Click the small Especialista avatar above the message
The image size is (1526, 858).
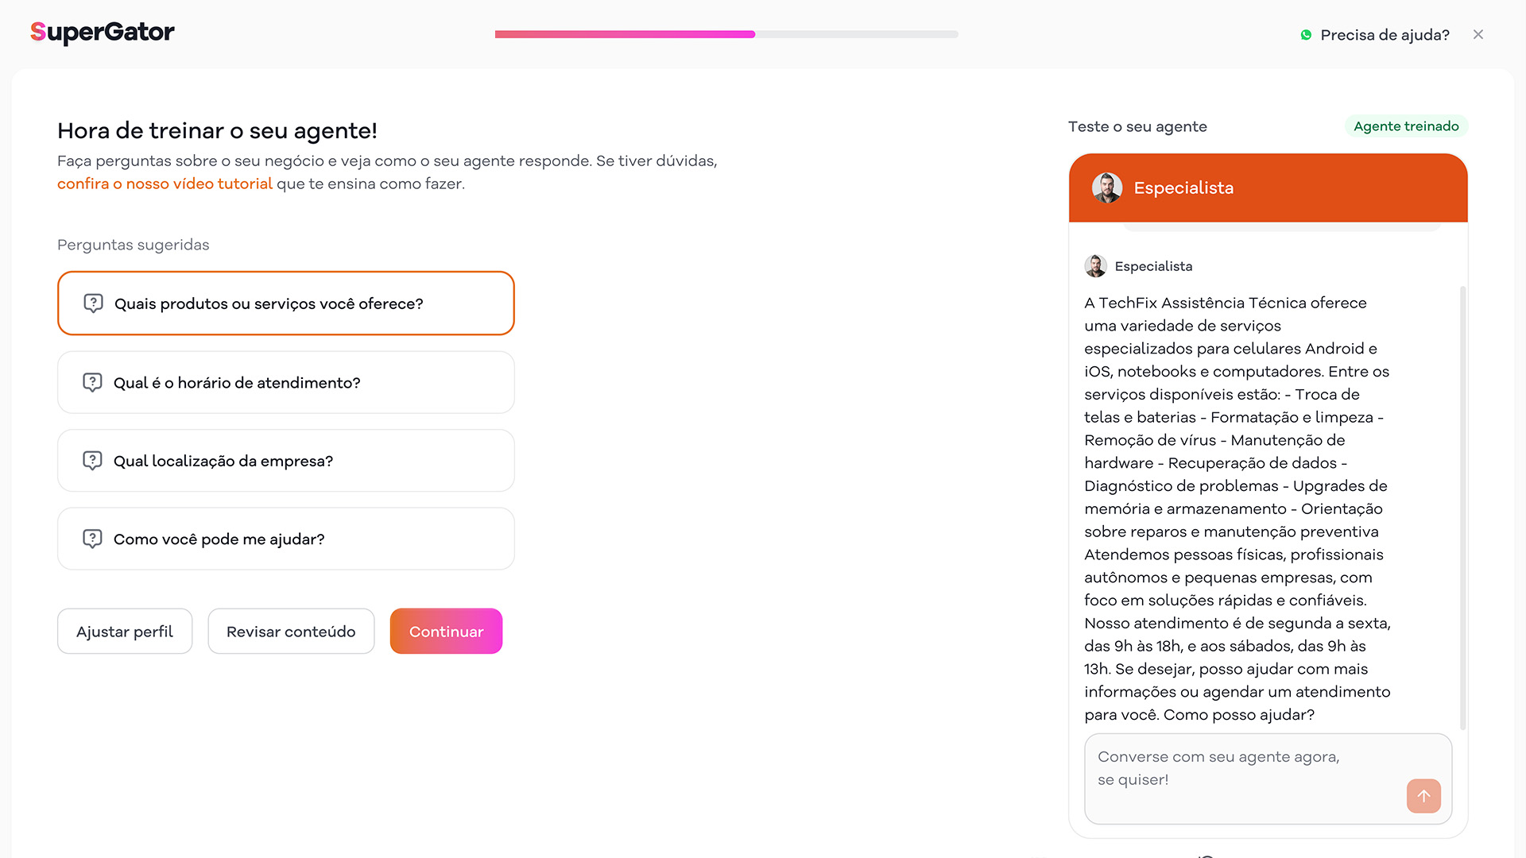click(1095, 266)
